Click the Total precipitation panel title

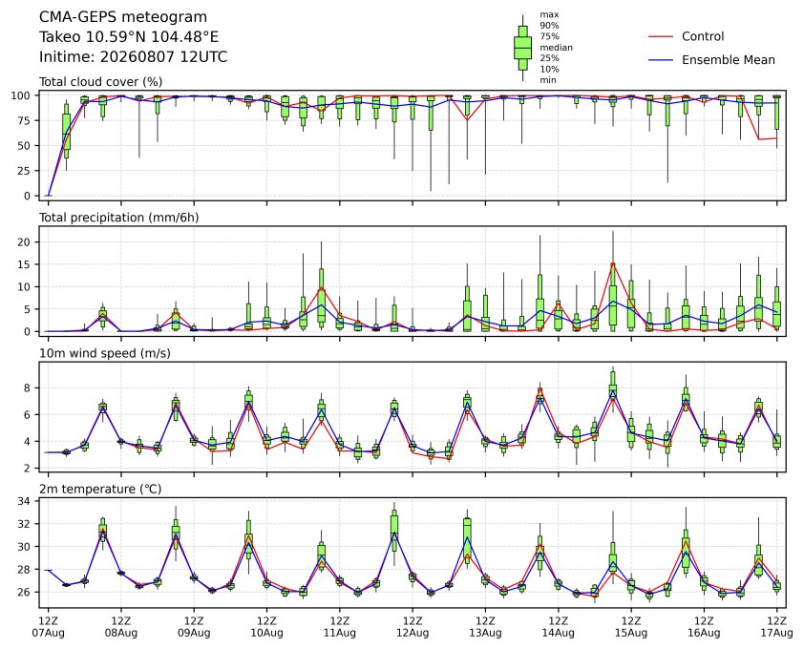coord(119,218)
